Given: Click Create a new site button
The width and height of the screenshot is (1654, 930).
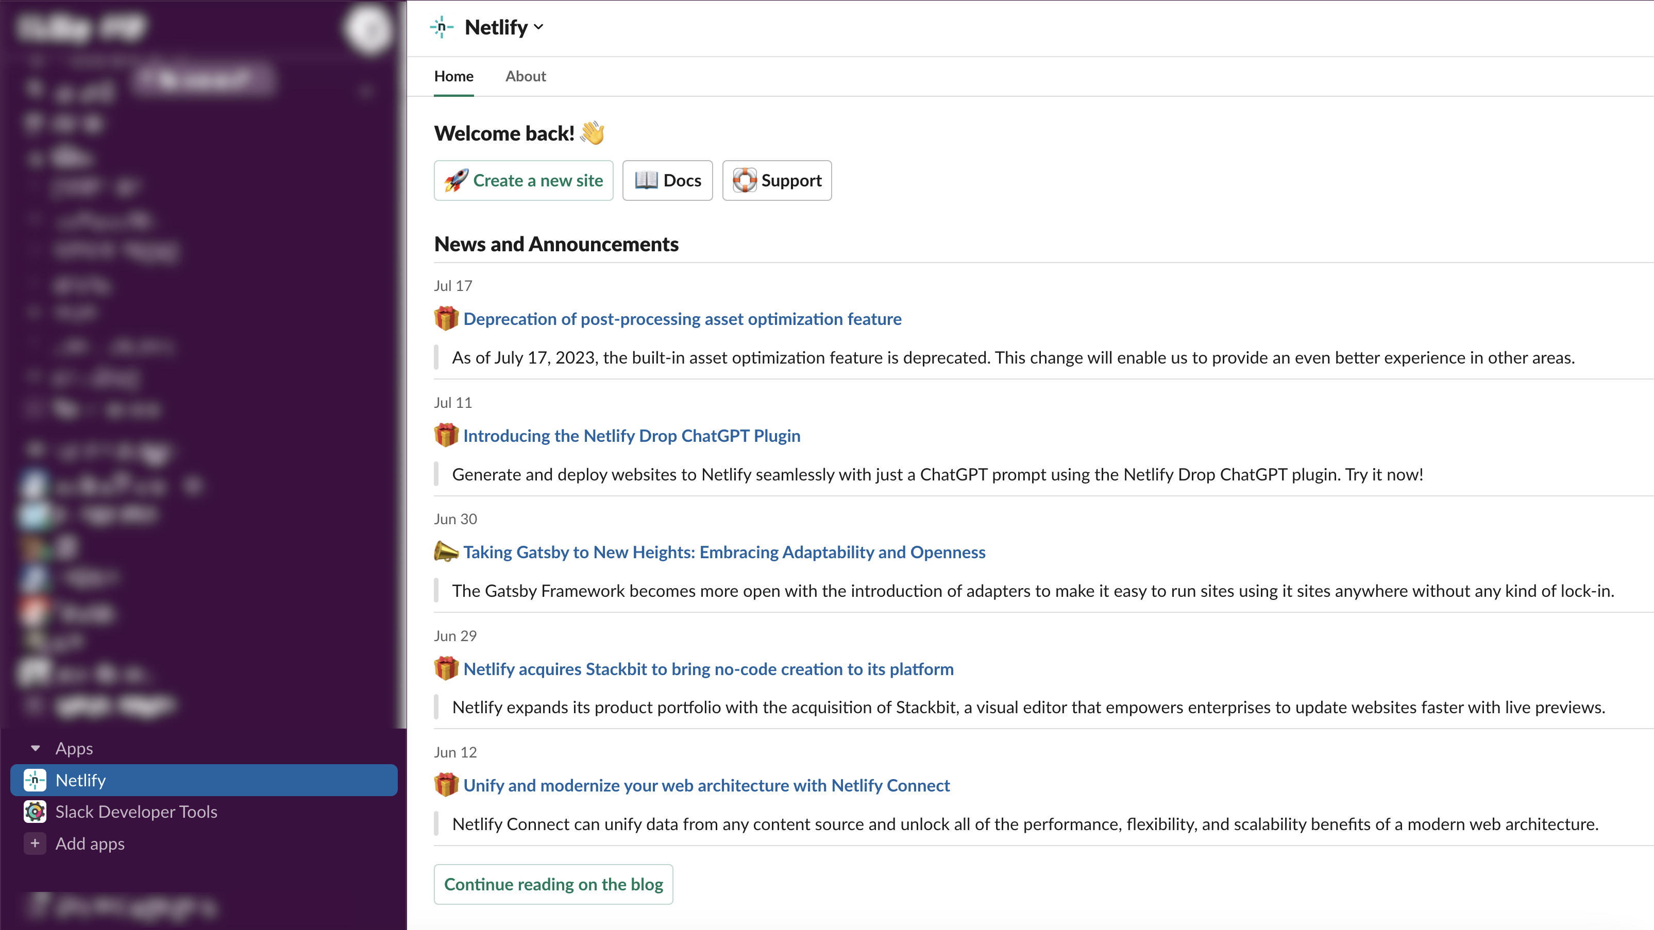Looking at the screenshot, I should point(524,180).
